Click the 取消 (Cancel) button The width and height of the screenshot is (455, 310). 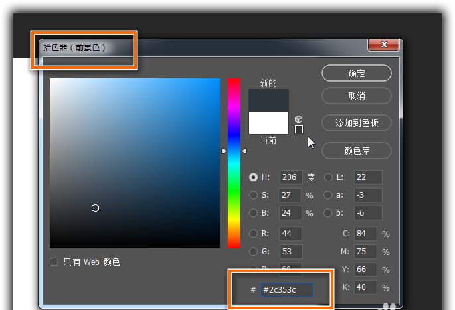(356, 96)
